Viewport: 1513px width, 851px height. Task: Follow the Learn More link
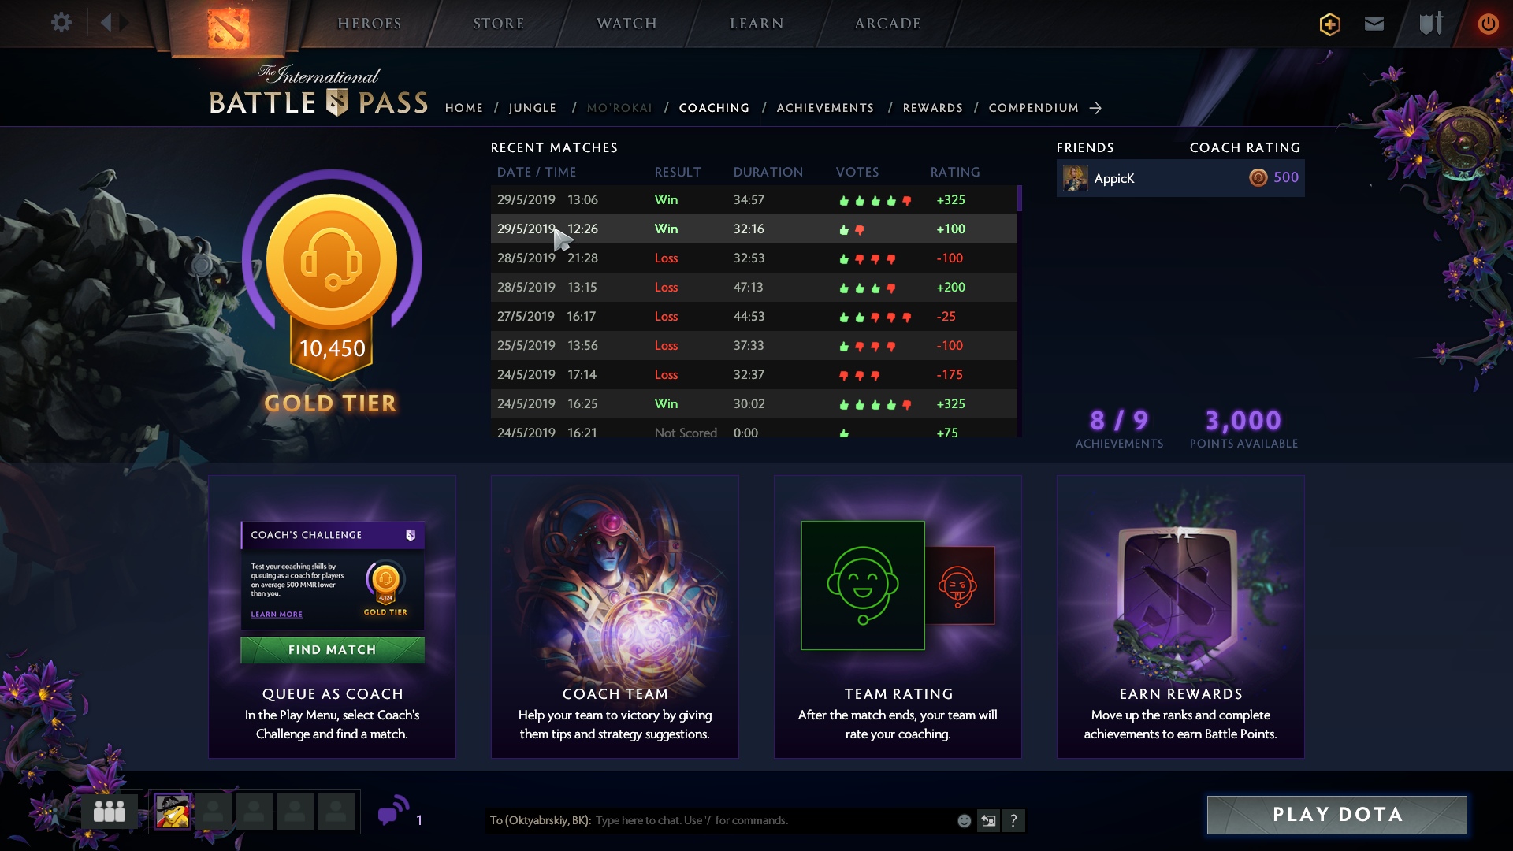(277, 615)
